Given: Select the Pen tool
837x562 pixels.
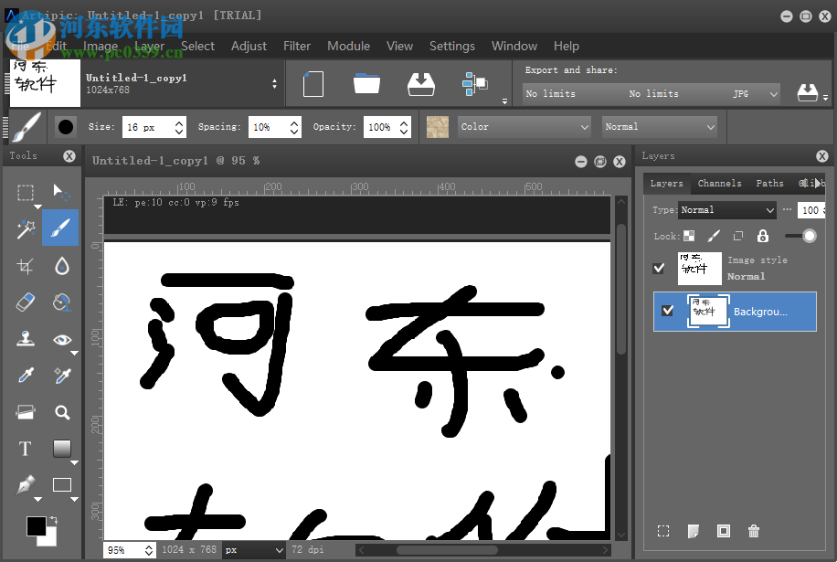Looking at the screenshot, I should [26, 484].
